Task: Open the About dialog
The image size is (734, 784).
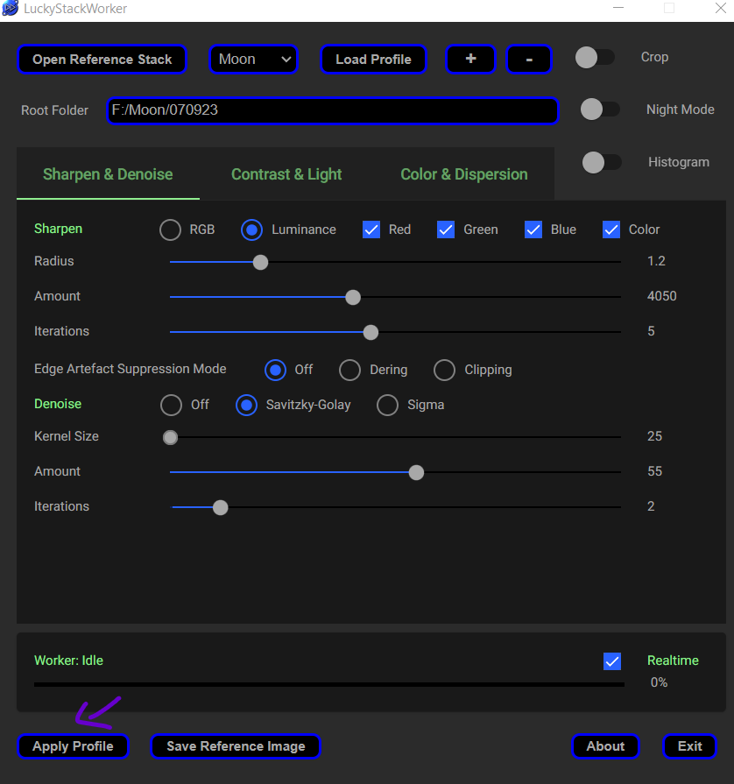Action: [x=605, y=746]
